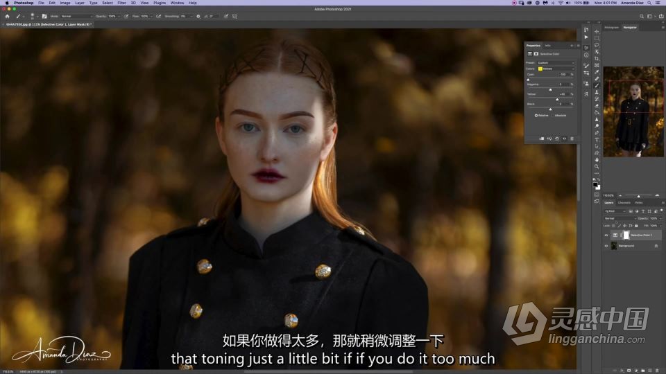Select the Move tool
The image size is (666, 374).
tap(597, 31)
